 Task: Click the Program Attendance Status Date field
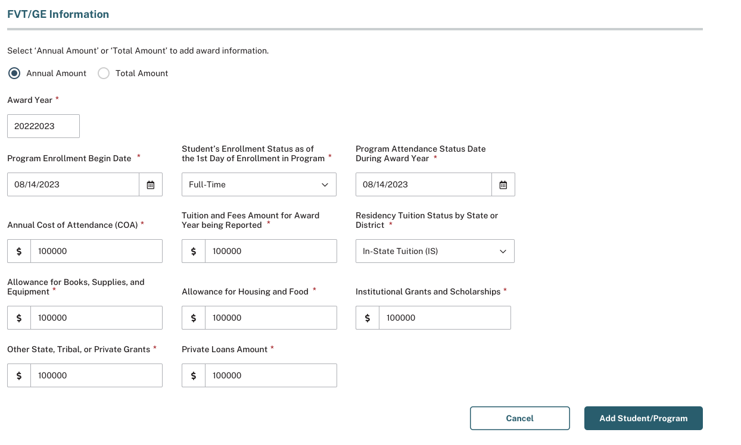click(424, 185)
